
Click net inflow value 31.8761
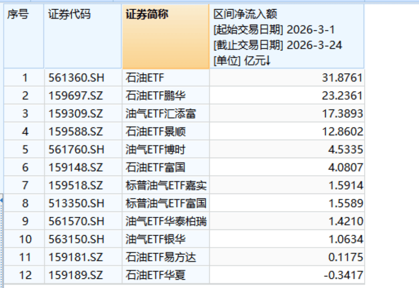[x=342, y=78]
